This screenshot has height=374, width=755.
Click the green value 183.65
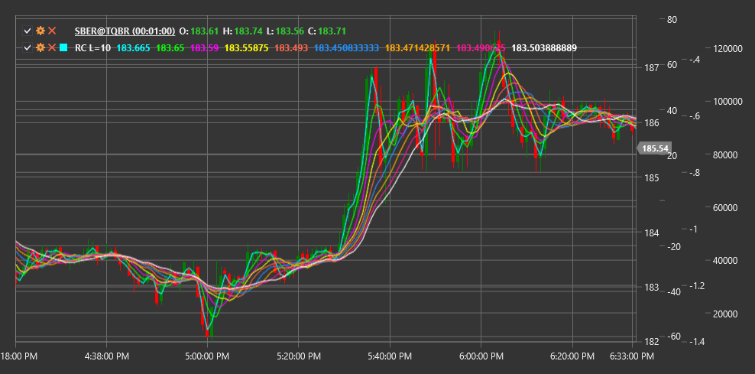(x=170, y=47)
